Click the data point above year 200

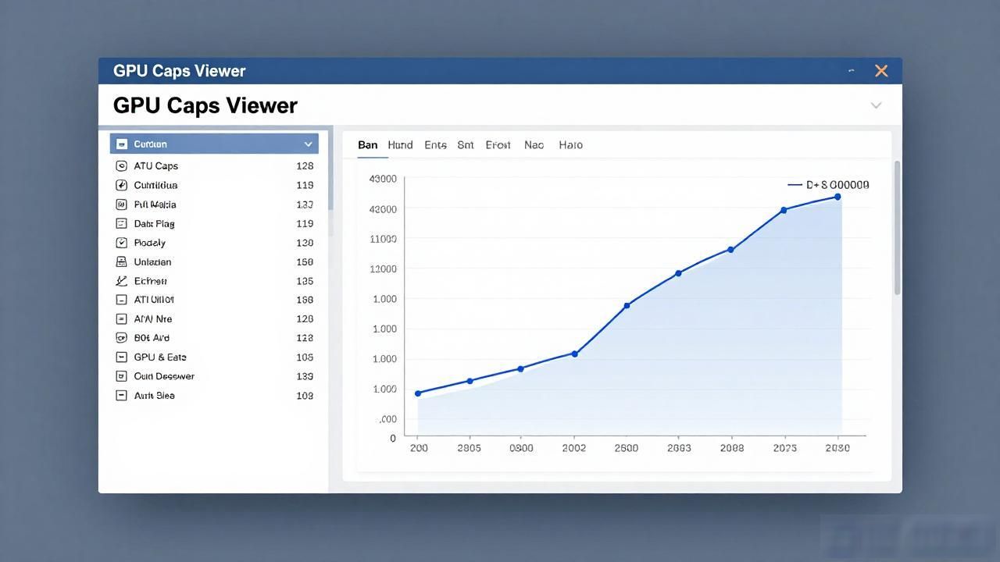click(x=418, y=393)
